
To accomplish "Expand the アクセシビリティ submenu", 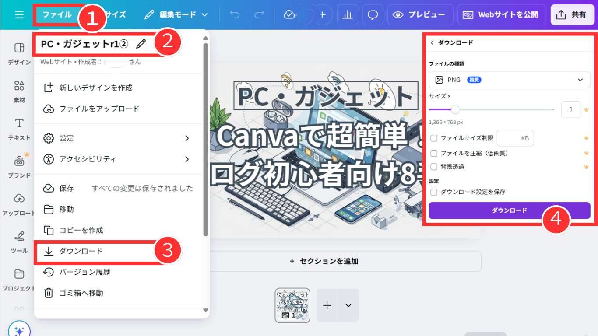I will pyautogui.click(x=118, y=159).
